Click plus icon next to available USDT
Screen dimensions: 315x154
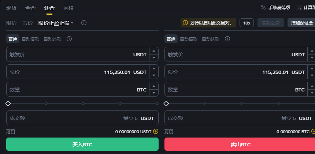pos(156,131)
